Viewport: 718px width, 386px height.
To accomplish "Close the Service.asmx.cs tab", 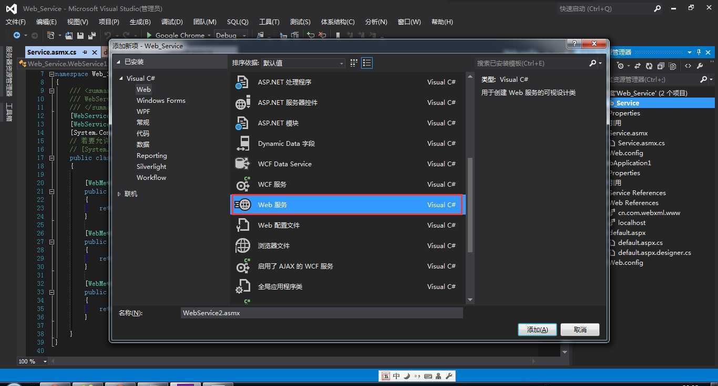I will point(95,52).
